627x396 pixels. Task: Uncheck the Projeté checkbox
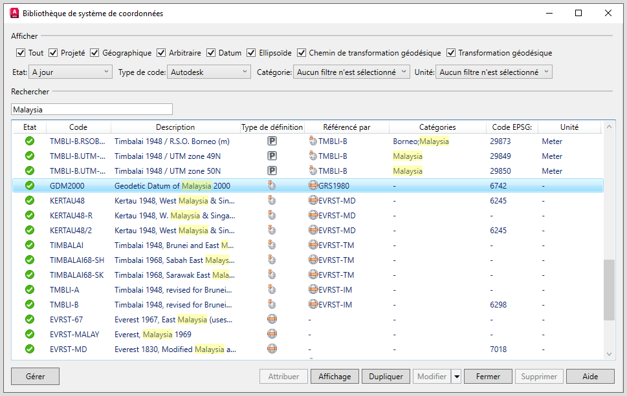point(53,53)
